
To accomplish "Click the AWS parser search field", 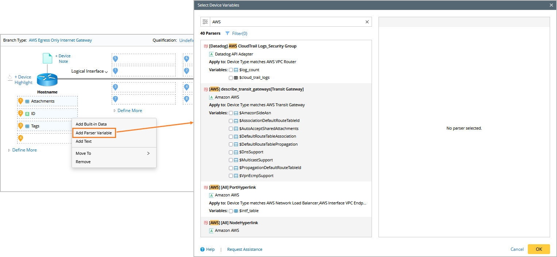I will (x=288, y=22).
